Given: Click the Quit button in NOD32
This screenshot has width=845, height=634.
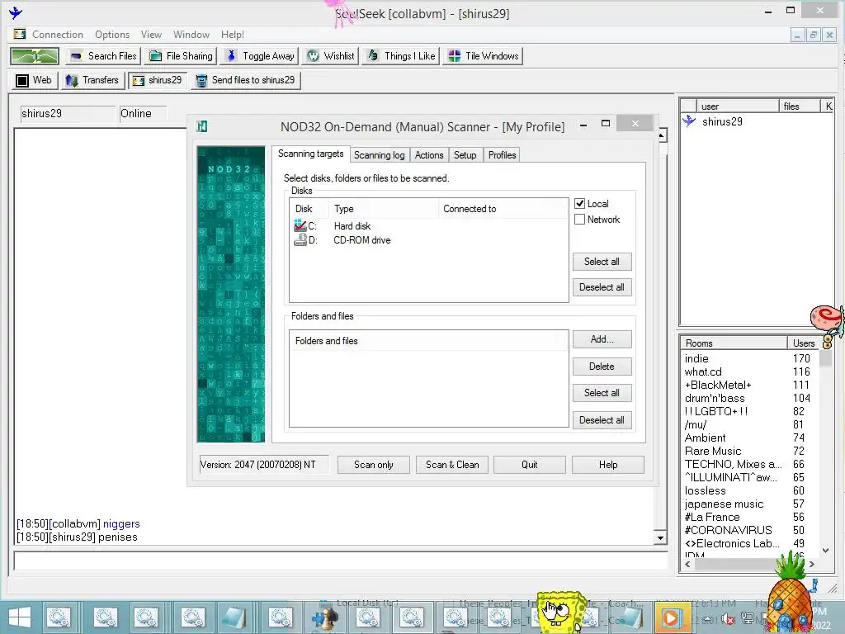Looking at the screenshot, I should pos(530,465).
